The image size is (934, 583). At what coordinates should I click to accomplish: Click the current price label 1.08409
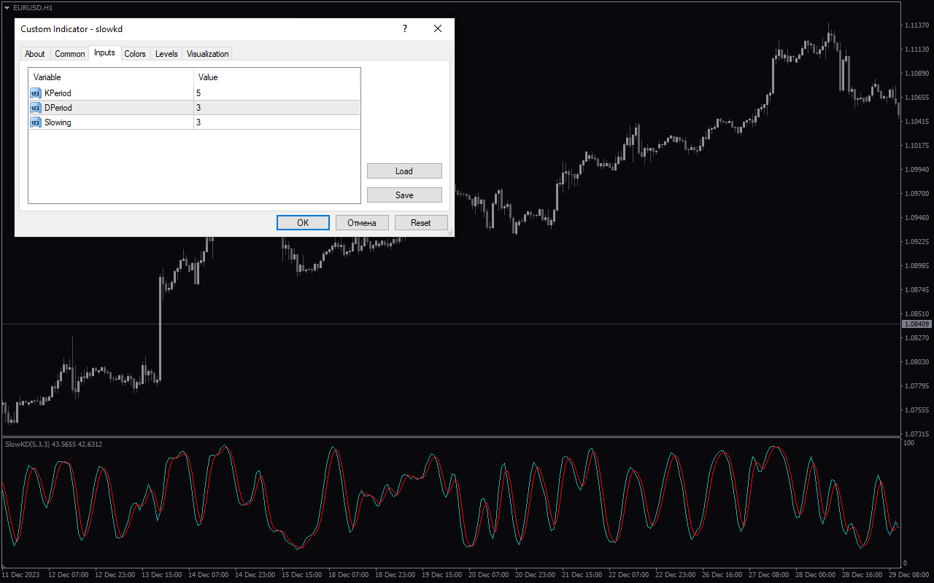click(x=917, y=324)
